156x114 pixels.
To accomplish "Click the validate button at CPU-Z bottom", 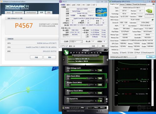I will [x=93, y=46].
